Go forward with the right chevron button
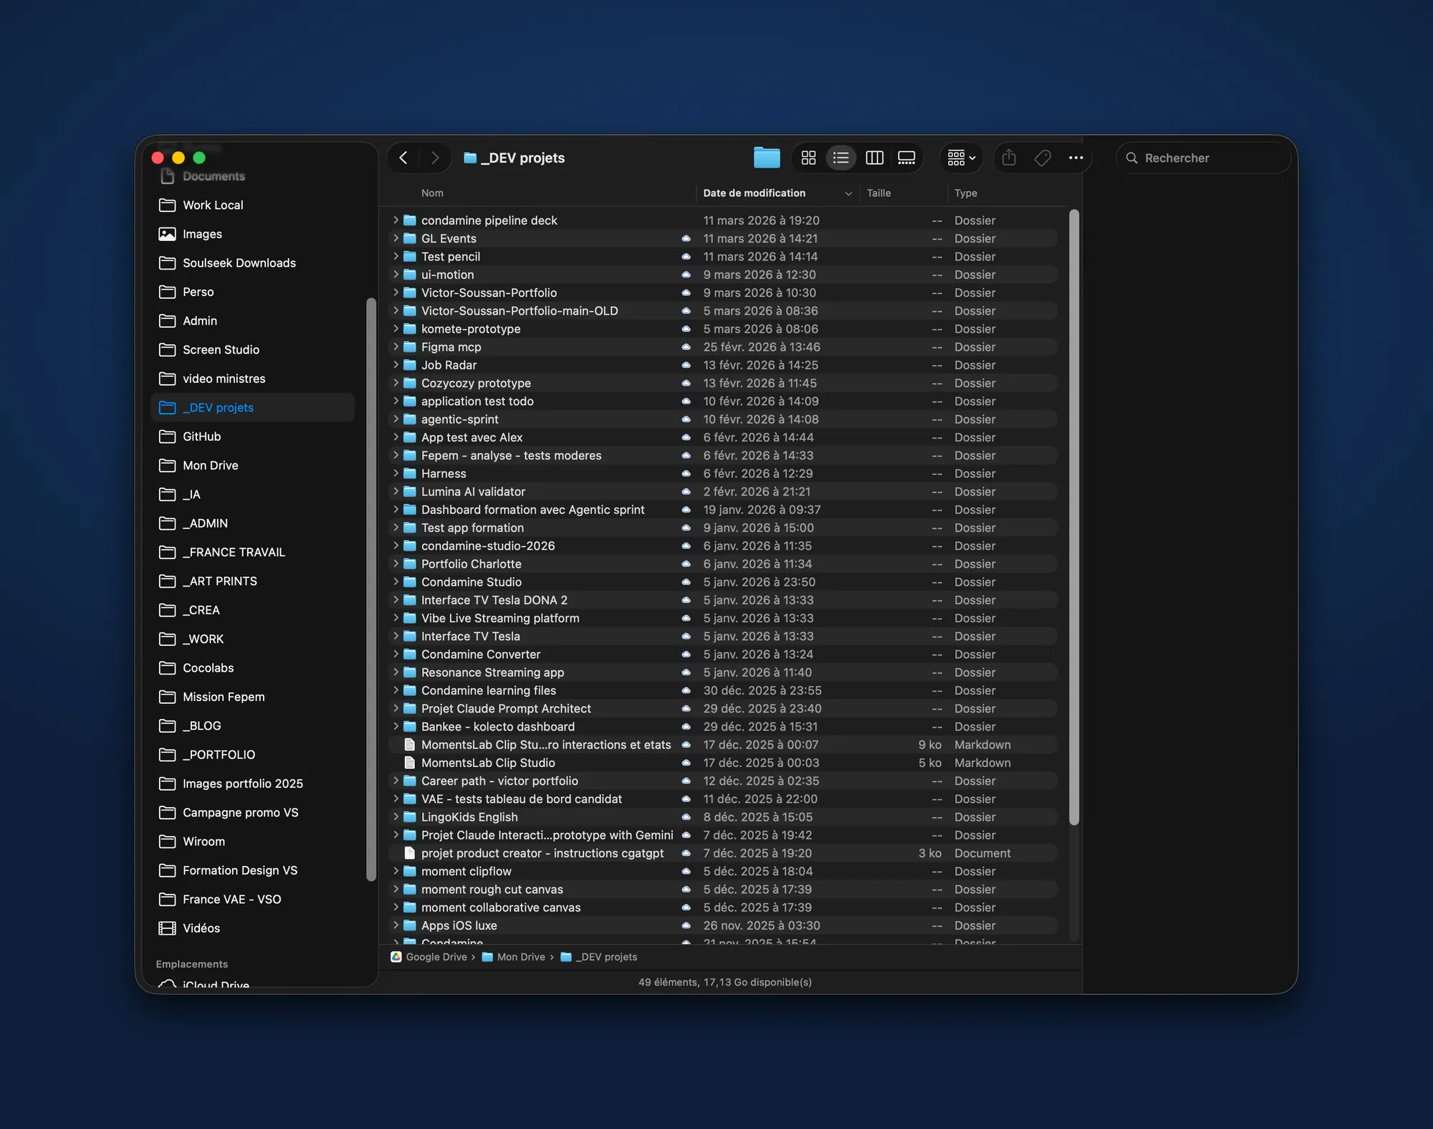This screenshot has height=1129, width=1433. (x=435, y=158)
